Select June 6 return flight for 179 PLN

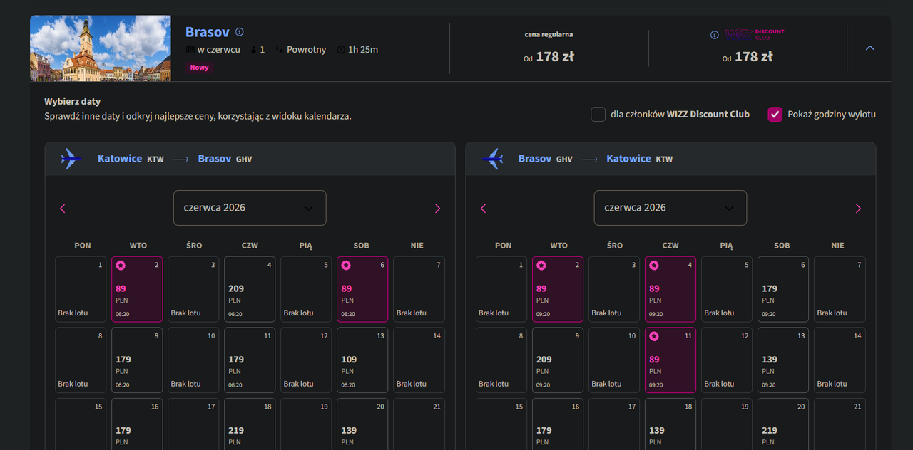pyautogui.click(x=783, y=289)
